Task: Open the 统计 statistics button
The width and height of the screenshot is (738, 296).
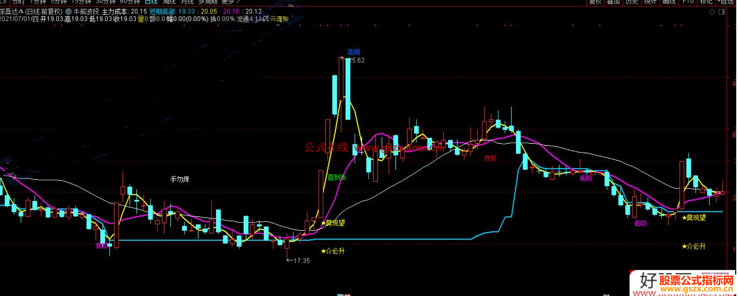Action: click(x=650, y=2)
